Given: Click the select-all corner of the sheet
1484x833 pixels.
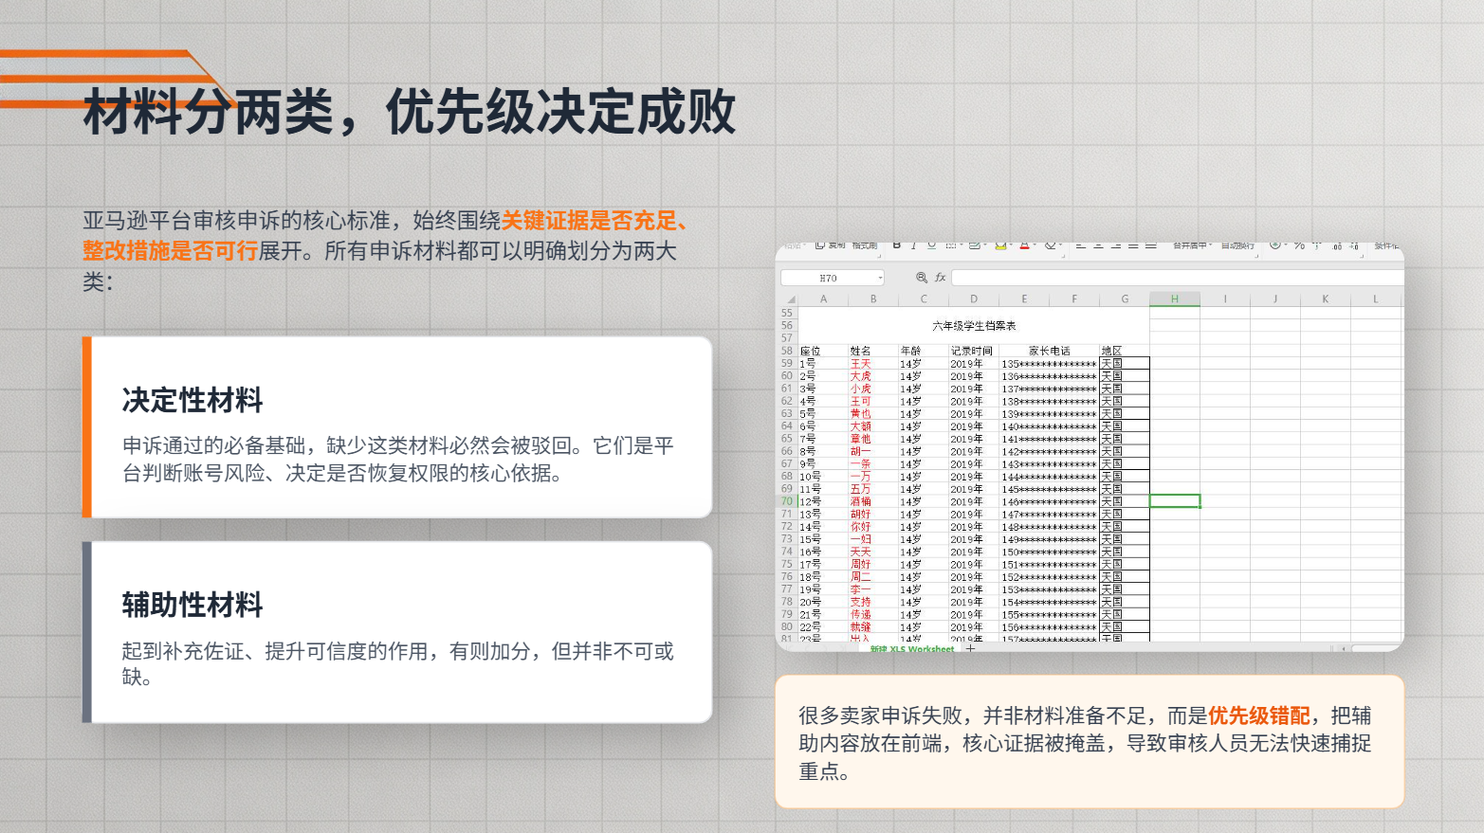Looking at the screenshot, I should (x=789, y=299).
